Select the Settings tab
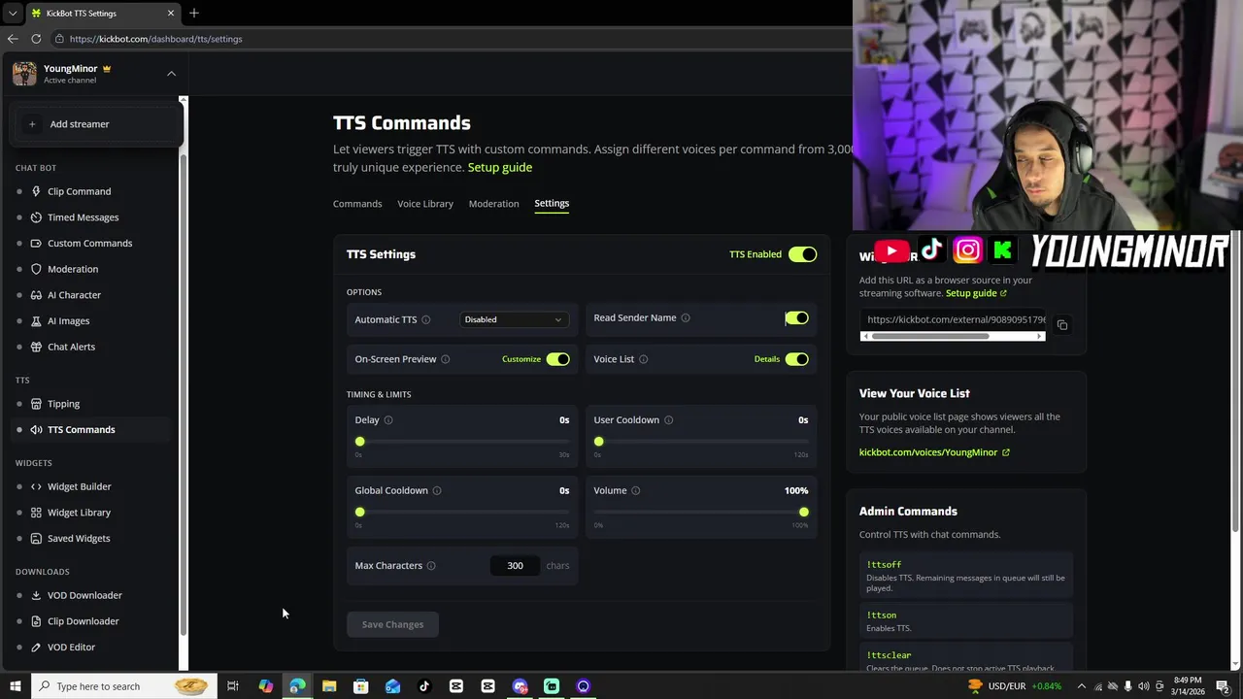 pos(552,203)
